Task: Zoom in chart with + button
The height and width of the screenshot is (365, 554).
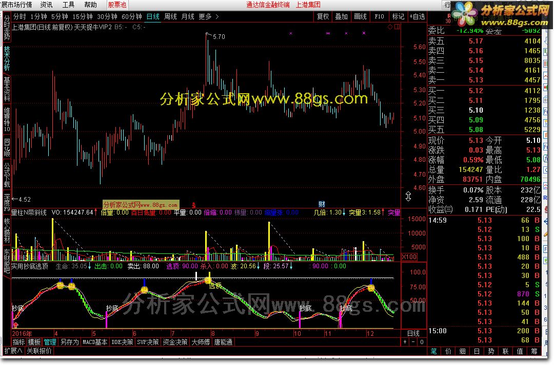Action: tap(405, 342)
